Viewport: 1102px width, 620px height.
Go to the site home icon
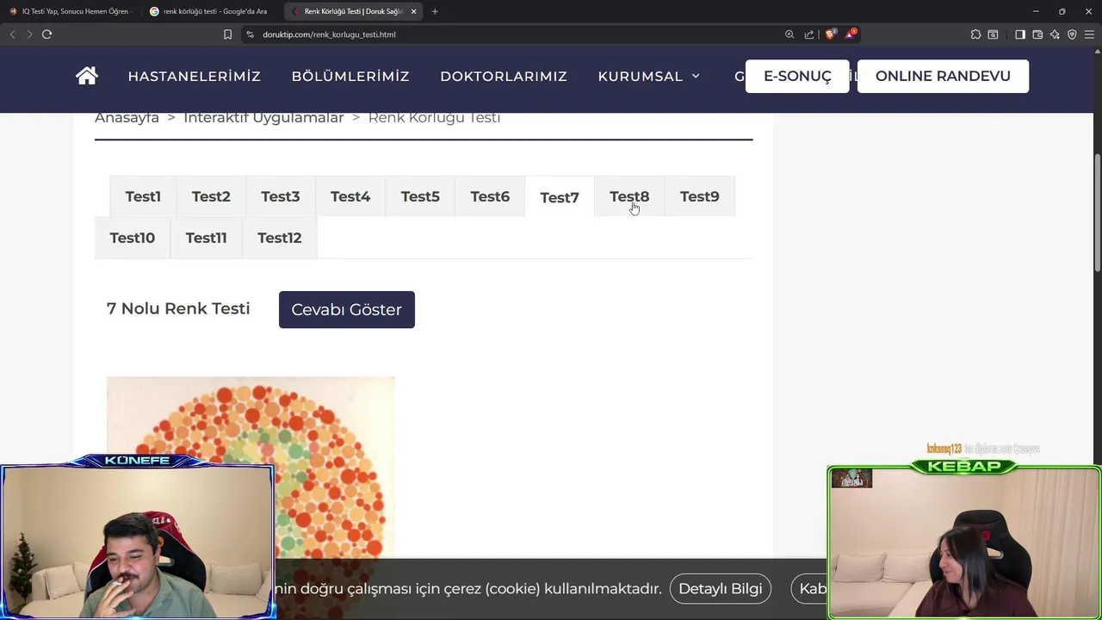coord(87,76)
